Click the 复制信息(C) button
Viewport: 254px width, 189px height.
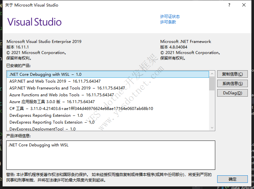[x=232, y=74]
